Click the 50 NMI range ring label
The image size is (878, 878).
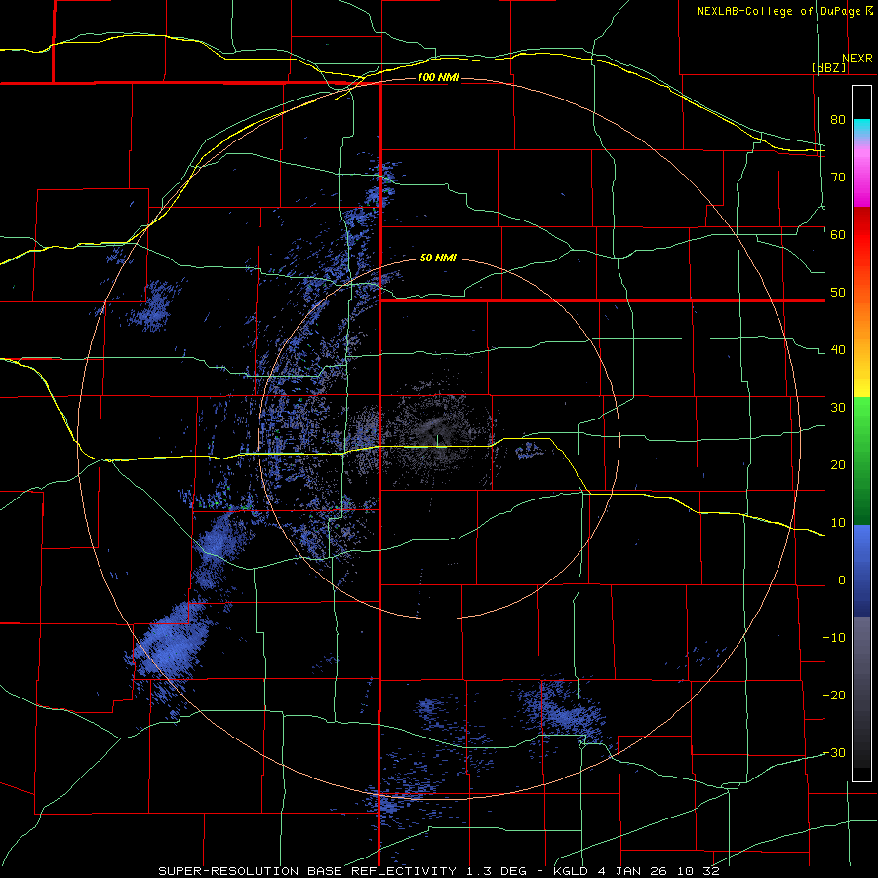click(438, 259)
